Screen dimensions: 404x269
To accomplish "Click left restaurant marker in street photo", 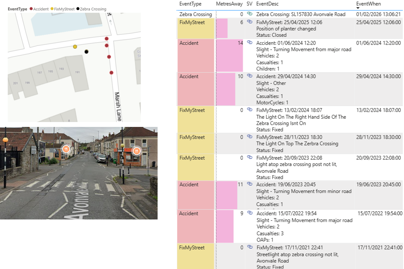I will coord(65,148).
